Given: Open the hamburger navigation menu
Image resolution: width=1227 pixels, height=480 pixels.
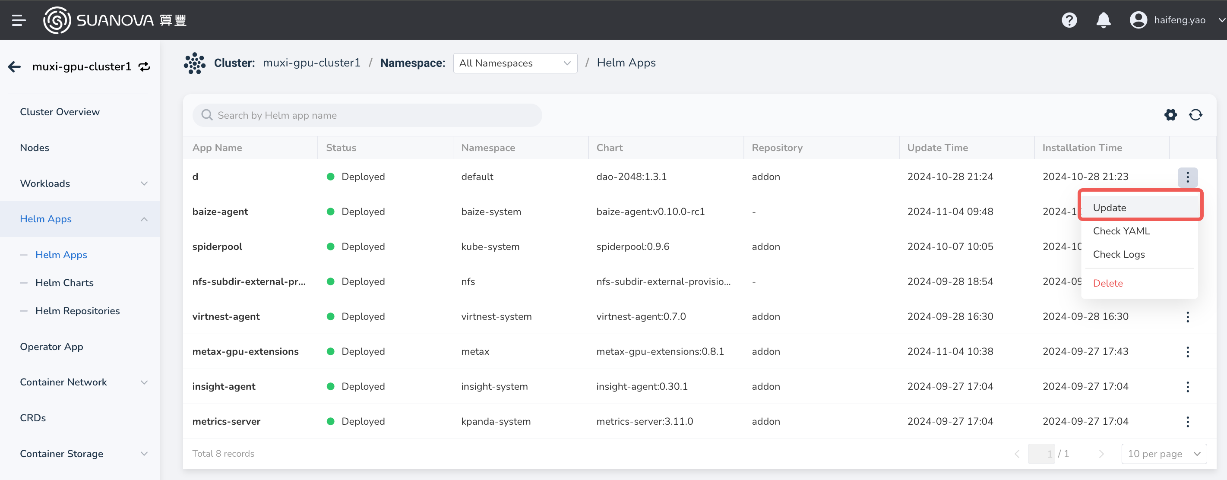Looking at the screenshot, I should (19, 20).
